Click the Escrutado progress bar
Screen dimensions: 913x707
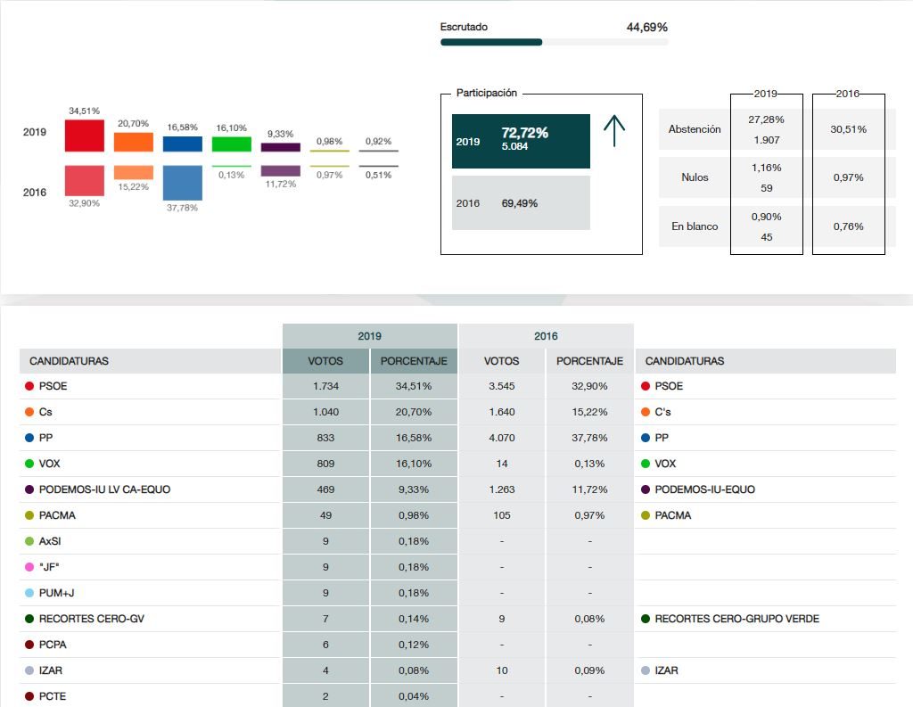coord(554,42)
